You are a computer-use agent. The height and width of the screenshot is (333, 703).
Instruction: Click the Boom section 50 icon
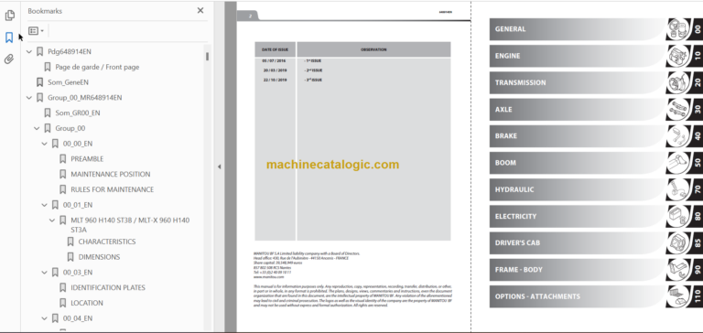[678, 163]
